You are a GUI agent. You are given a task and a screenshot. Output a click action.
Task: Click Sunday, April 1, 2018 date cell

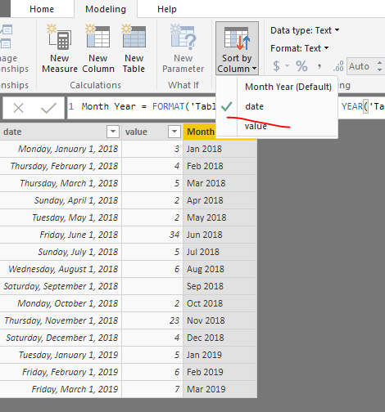[x=61, y=200]
